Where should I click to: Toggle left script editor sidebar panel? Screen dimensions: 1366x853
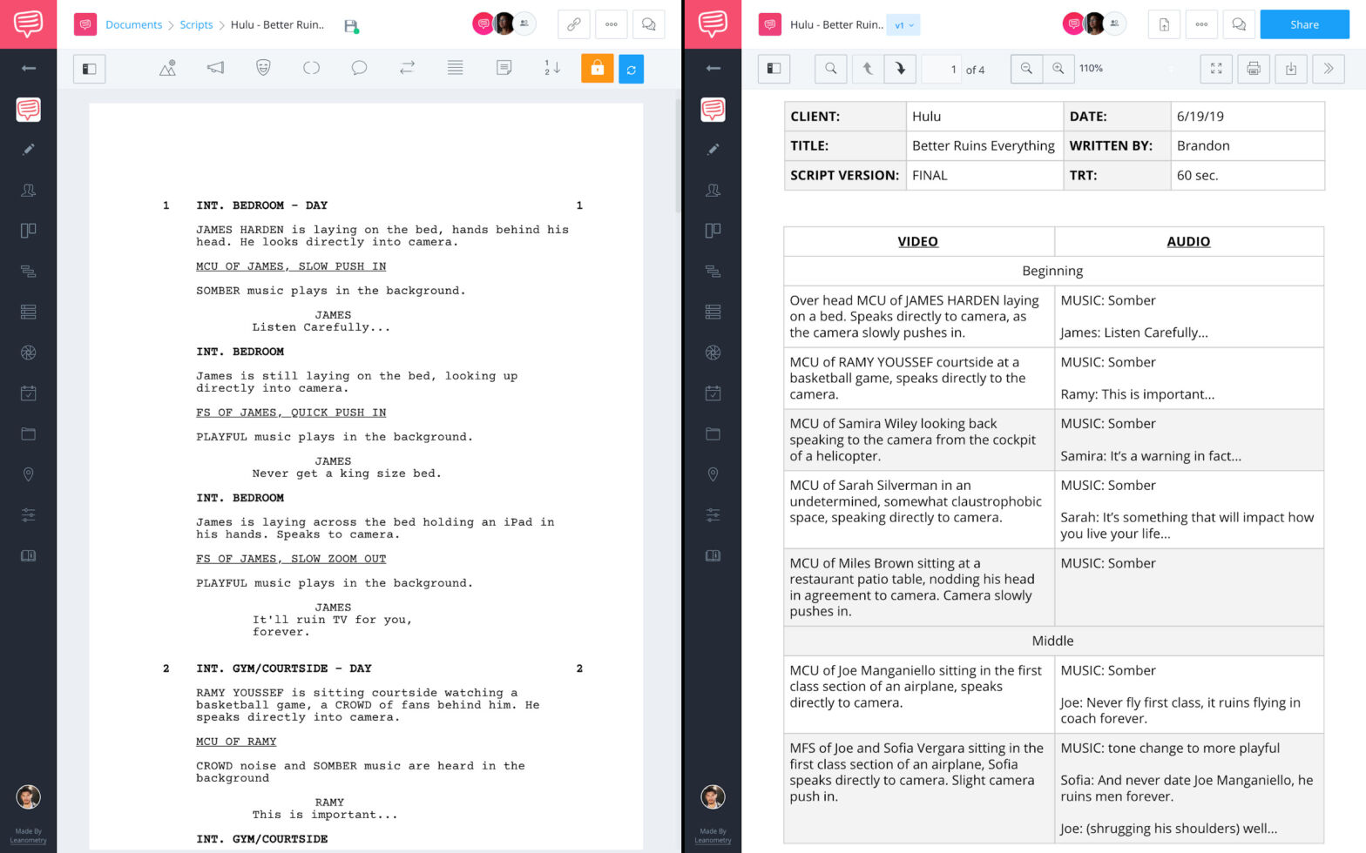pos(89,69)
